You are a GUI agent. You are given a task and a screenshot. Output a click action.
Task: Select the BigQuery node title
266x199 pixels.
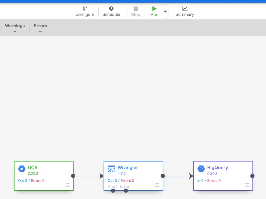[x=218, y=168]
